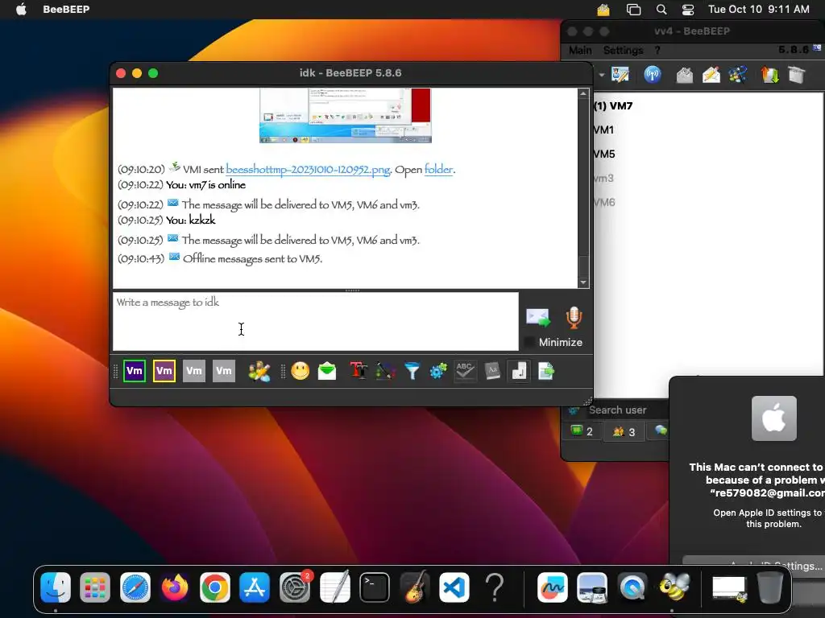This screenshot has height=618, width=825.
Task: Click the received screenshot thumbnail in chat
Action: pyautogui.click(x=345, y=115)
